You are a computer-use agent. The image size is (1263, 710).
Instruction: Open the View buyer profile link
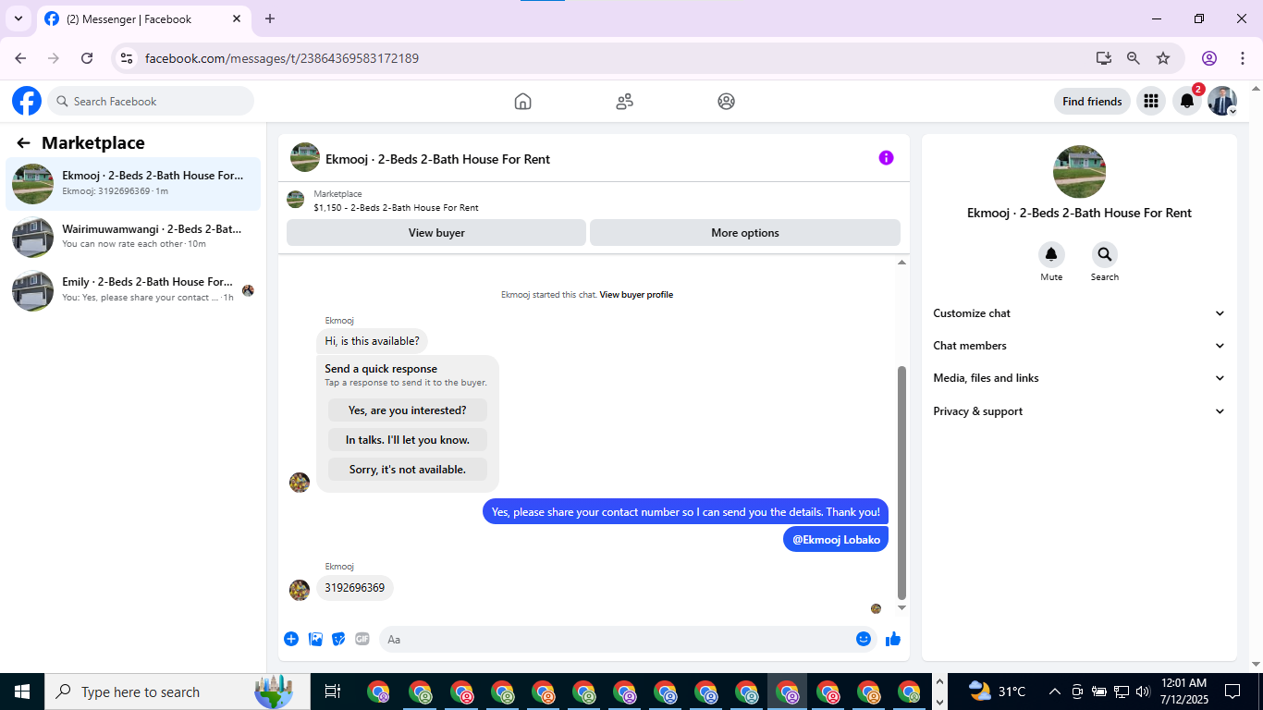(636, 295)
